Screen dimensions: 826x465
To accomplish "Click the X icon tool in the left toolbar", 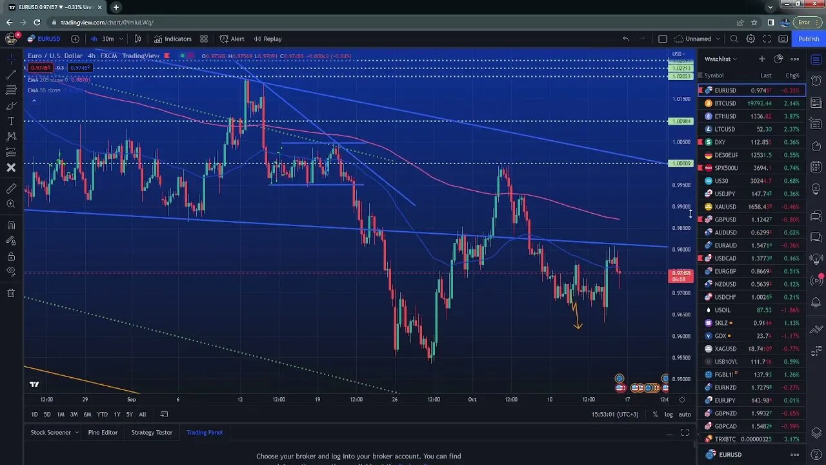I will coord(11,167).
